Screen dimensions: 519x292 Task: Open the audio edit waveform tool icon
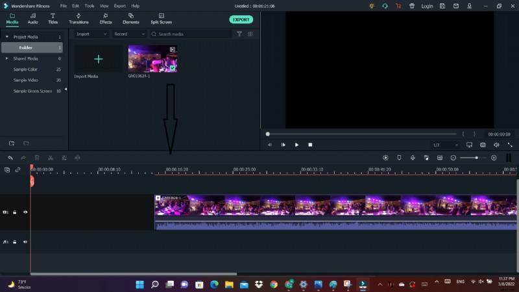click(77, 158)
